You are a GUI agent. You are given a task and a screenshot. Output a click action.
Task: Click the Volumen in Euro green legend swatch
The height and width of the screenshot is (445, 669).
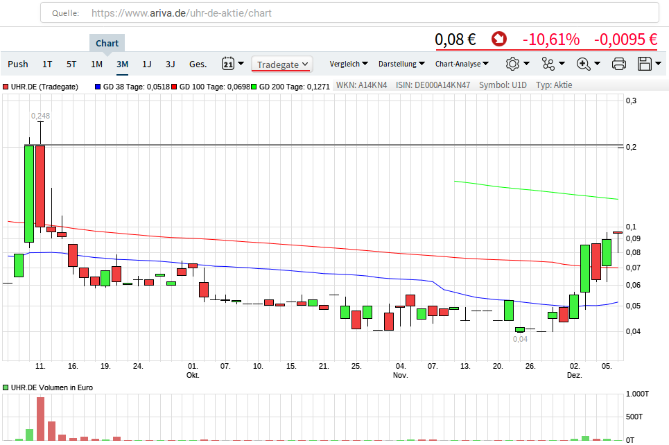(x=6, y=387)
